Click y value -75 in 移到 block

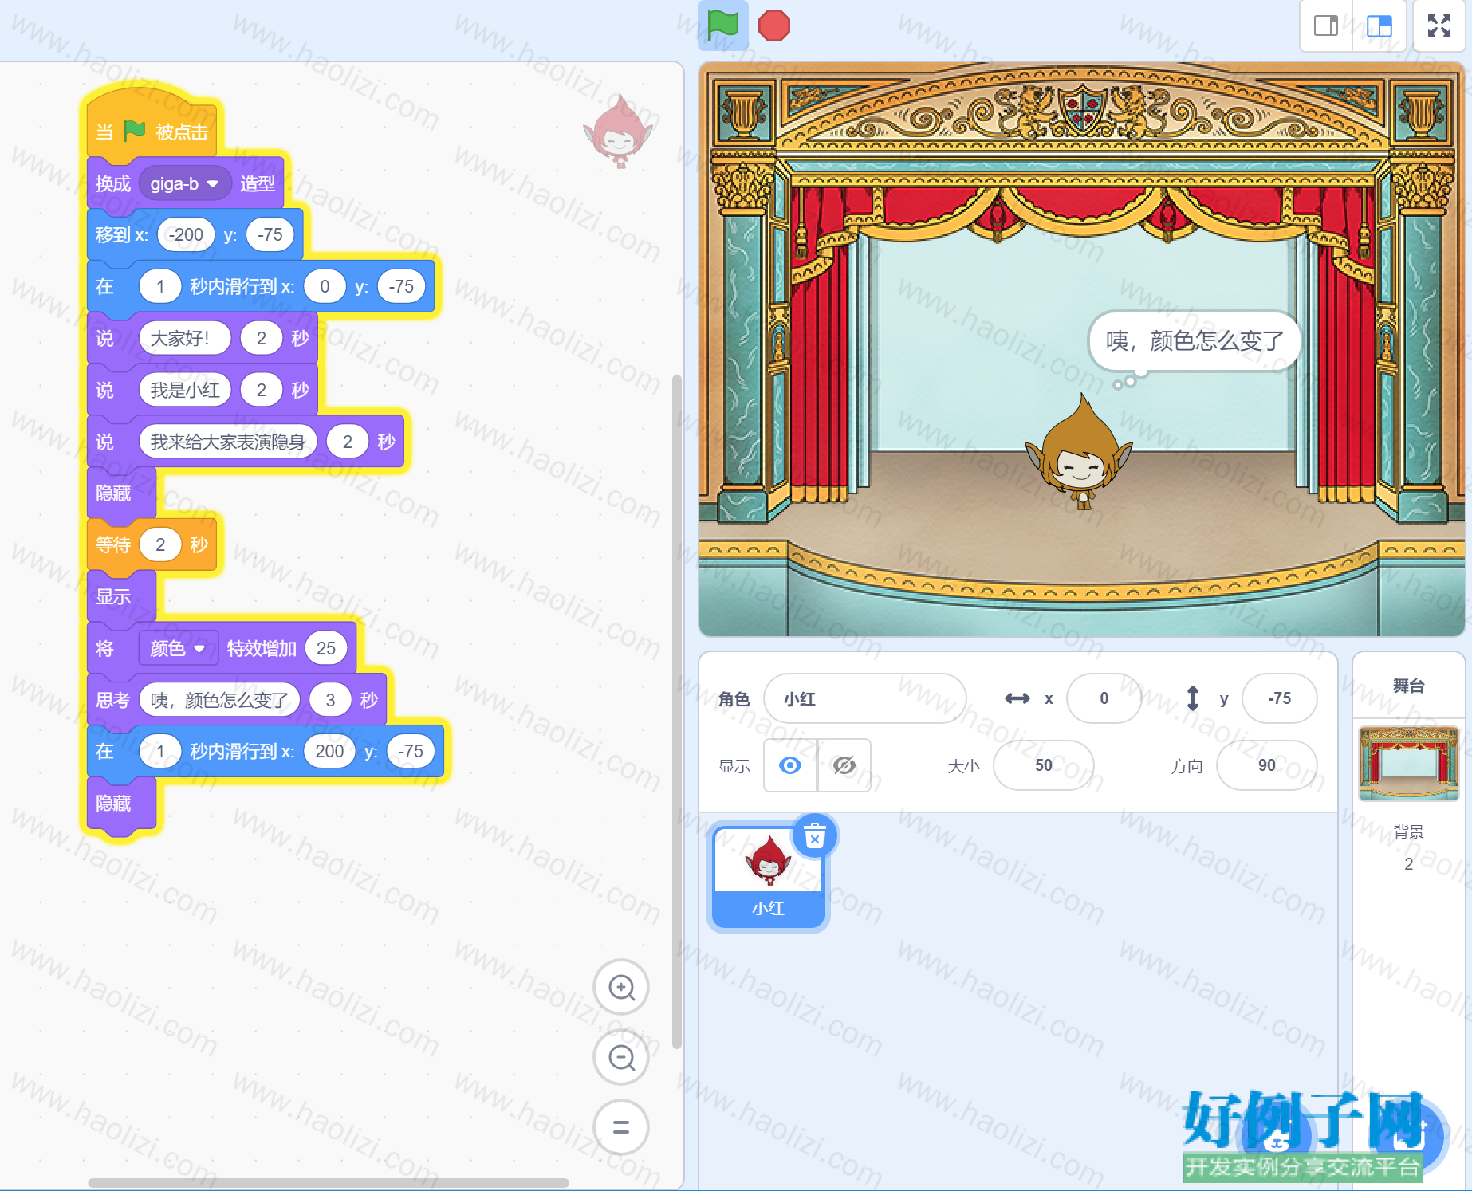click(270, 235)
